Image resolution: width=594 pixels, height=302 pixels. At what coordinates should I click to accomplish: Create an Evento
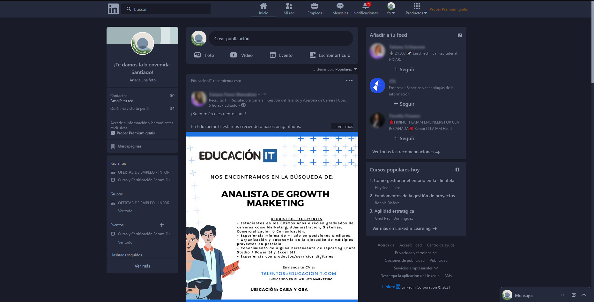[281, 55]
